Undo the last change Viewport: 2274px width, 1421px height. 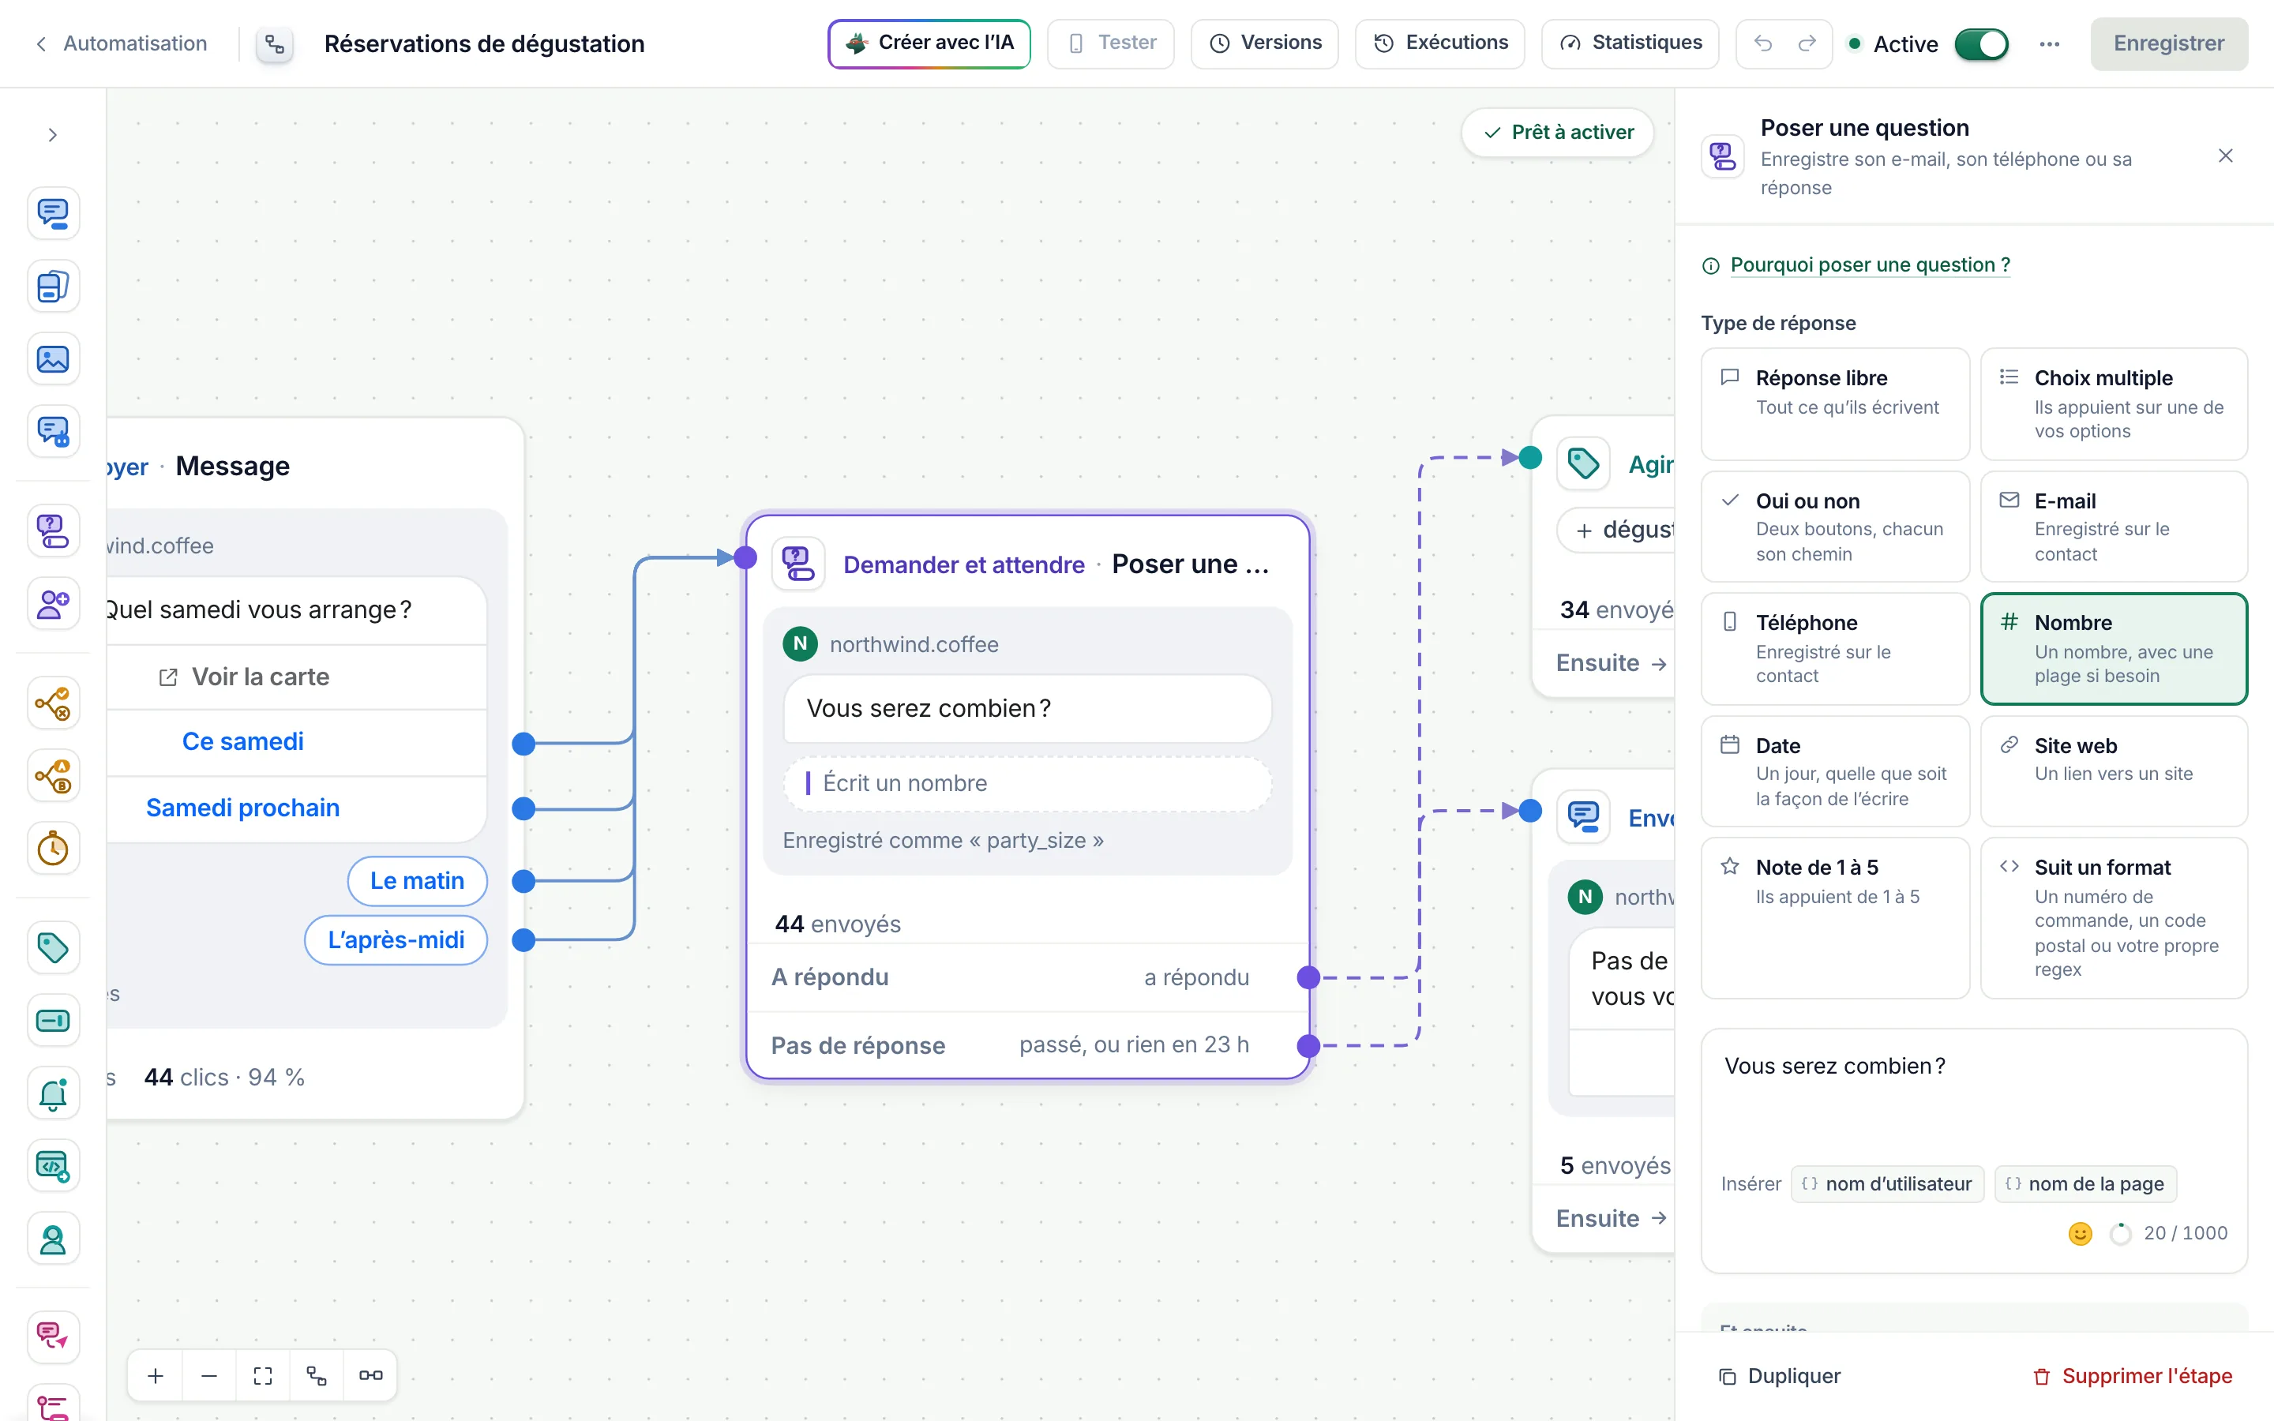point(1763,43)
